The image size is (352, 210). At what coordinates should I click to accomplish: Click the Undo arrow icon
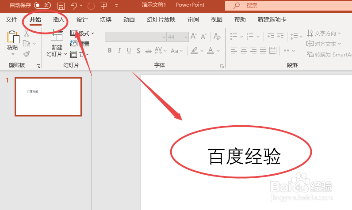click(74, 6)
